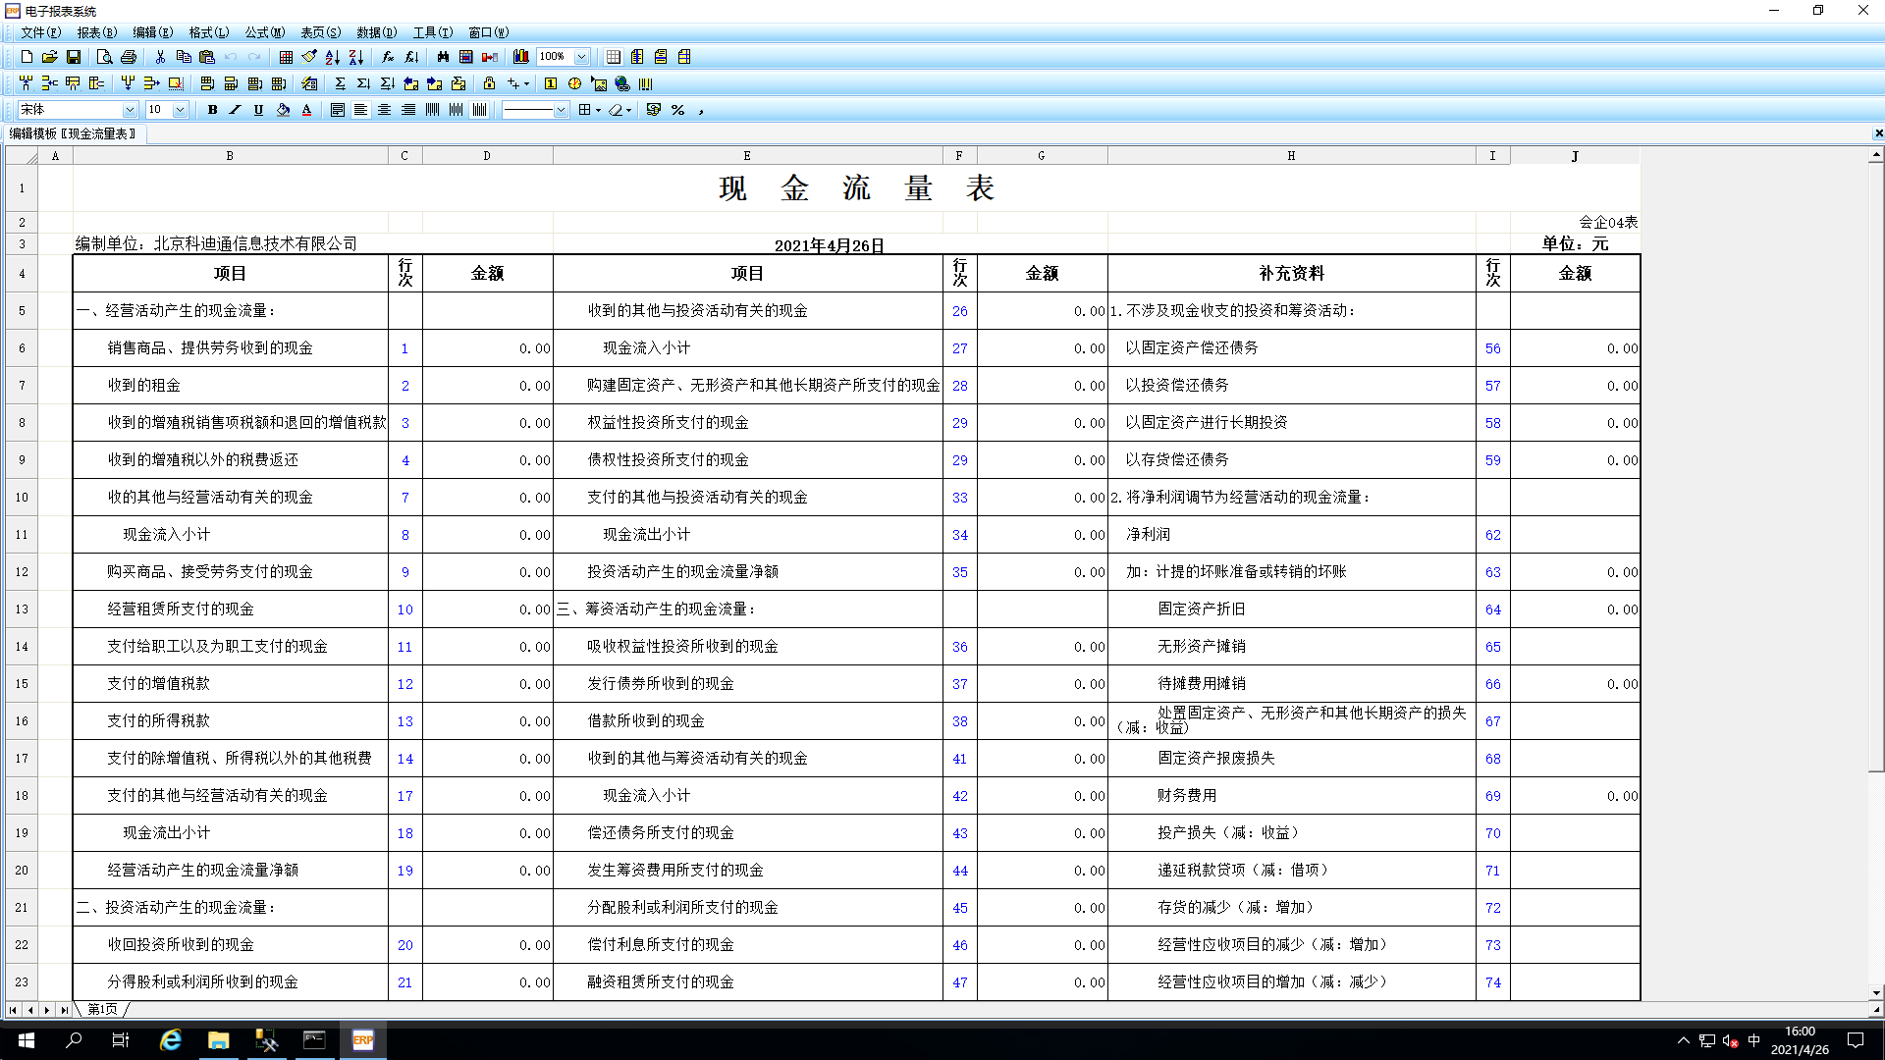Open the 数据(D) menu
The height and width of the screenshot is (1060, 1885).
[376, 32]
